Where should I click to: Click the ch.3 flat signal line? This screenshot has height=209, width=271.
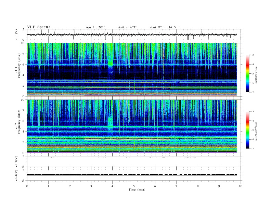pyautogui.click(x=132, y=158)
